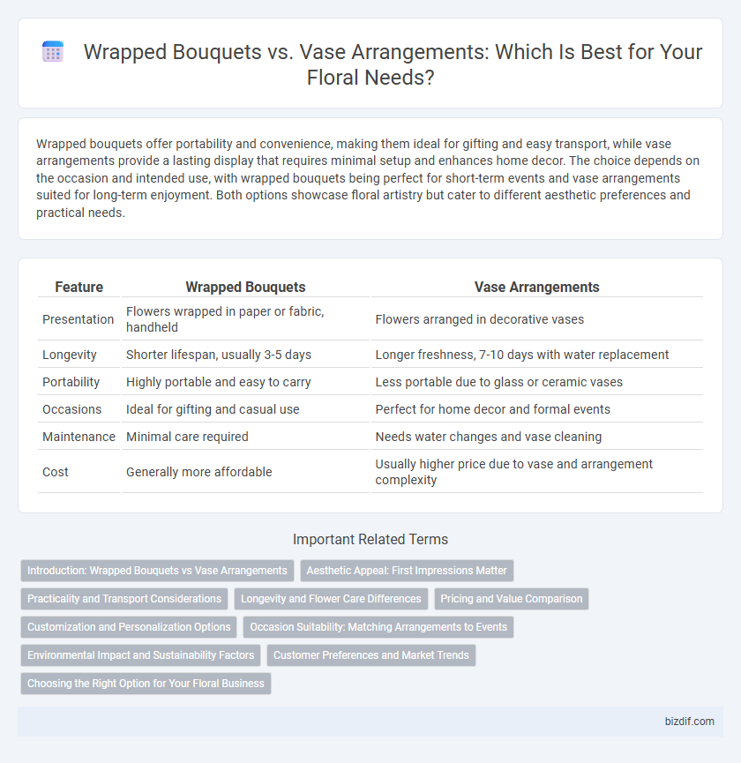Open Introduction: Wrapped Bouquets vs Vase Arrangements tag
This screenshot has width=741, height=763.
pyautogui.click(x=157, y=571)
